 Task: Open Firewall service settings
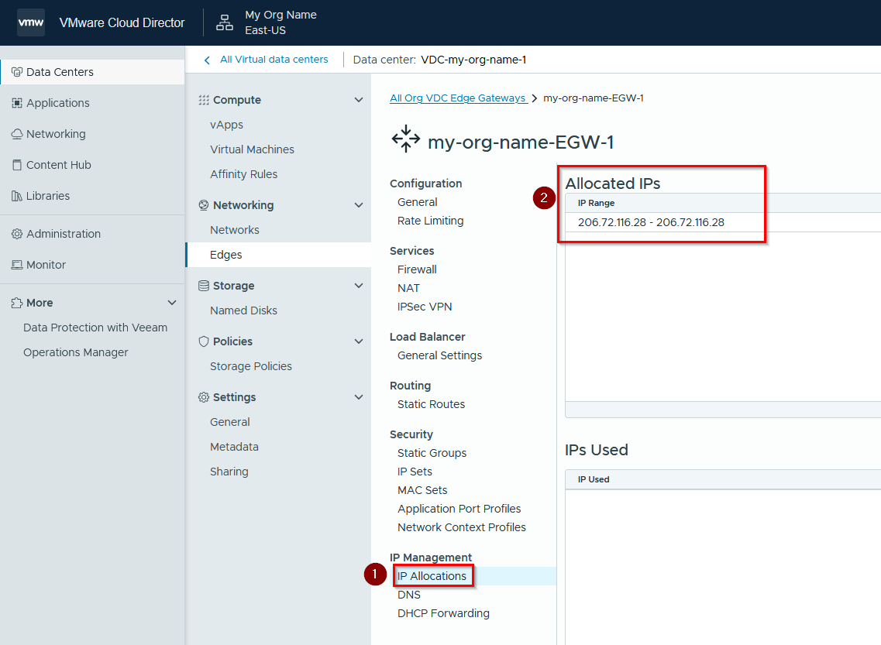pos(417,269)
